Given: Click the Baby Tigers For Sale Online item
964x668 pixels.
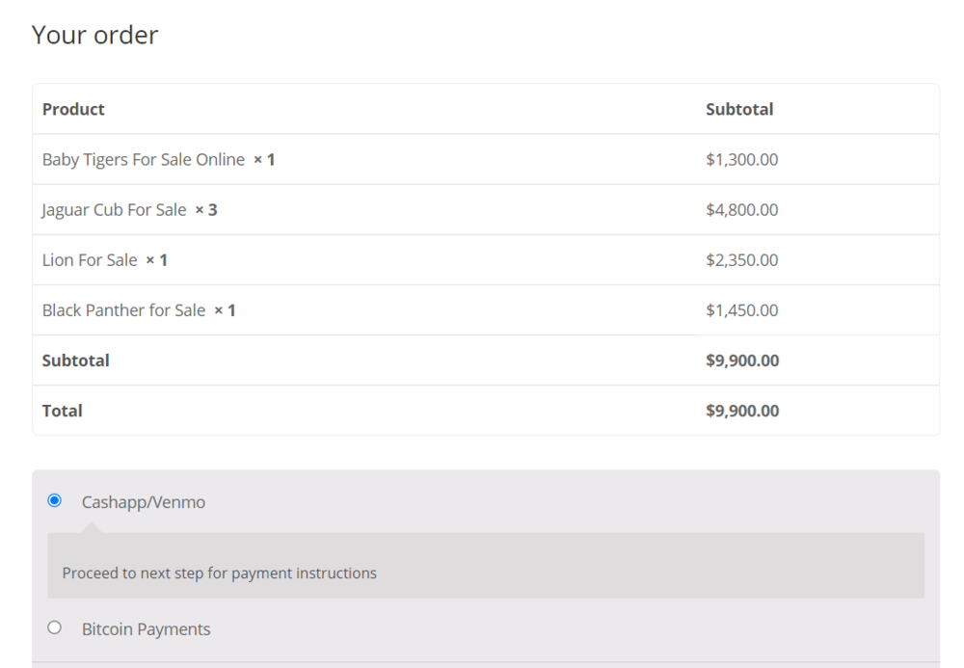Looking at the screenshot, I should tap(144, 160).
